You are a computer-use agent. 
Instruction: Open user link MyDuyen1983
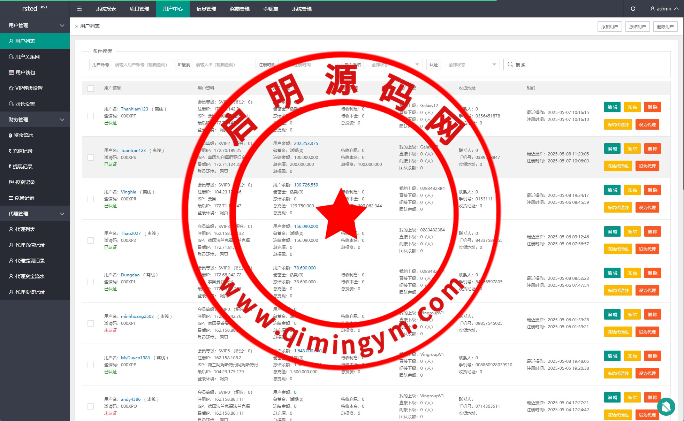135,358
